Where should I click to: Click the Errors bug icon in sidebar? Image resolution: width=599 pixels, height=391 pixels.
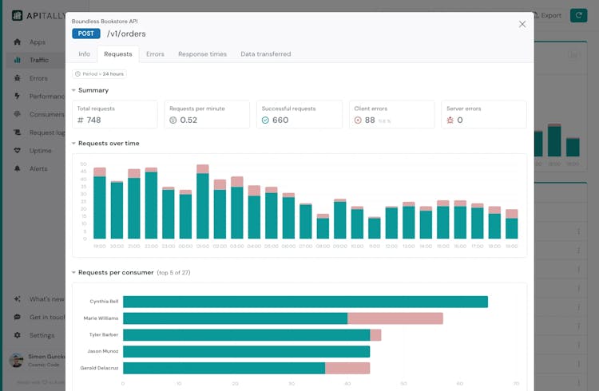coord(18,78)
